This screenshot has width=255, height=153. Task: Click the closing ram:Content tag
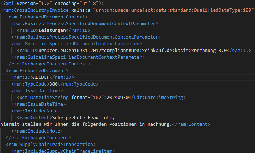click(x=191, y=124)
